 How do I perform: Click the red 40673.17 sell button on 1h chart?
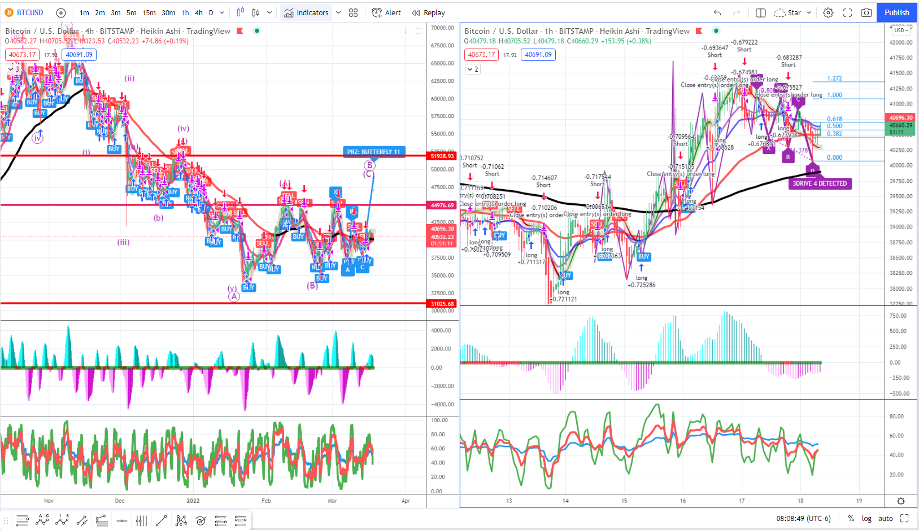(481, 55)
